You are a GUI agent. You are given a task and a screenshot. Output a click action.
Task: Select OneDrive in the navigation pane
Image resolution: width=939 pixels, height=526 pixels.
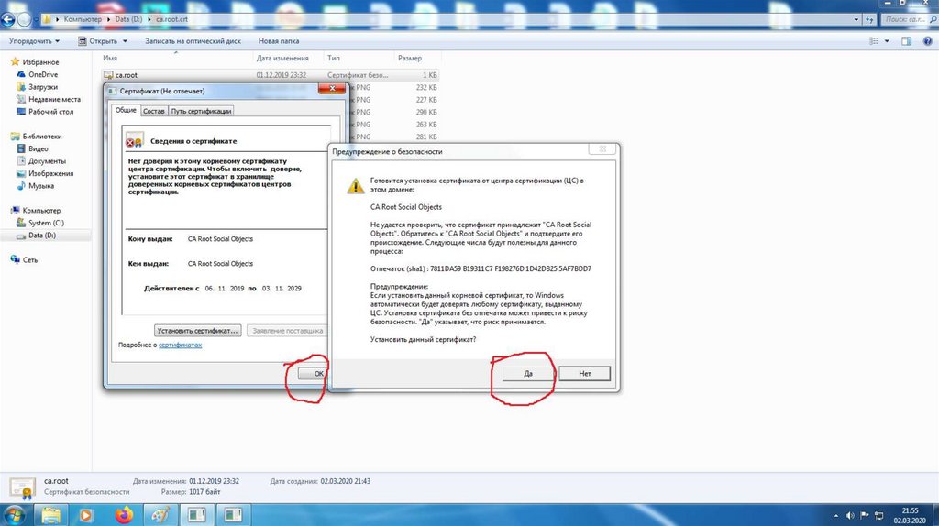click(x=42, y=74)
